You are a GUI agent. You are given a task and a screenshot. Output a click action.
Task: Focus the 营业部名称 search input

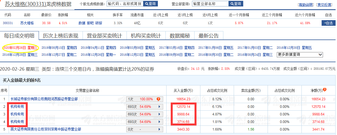coord(210,4)
